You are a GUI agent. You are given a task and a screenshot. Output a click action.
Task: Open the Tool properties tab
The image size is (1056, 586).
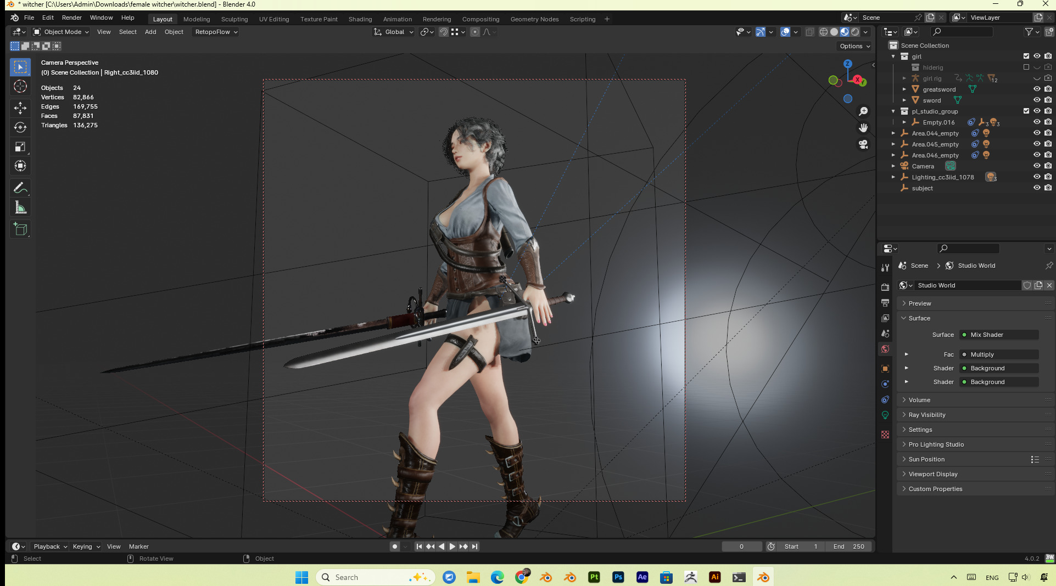click(x=885, y=268)
